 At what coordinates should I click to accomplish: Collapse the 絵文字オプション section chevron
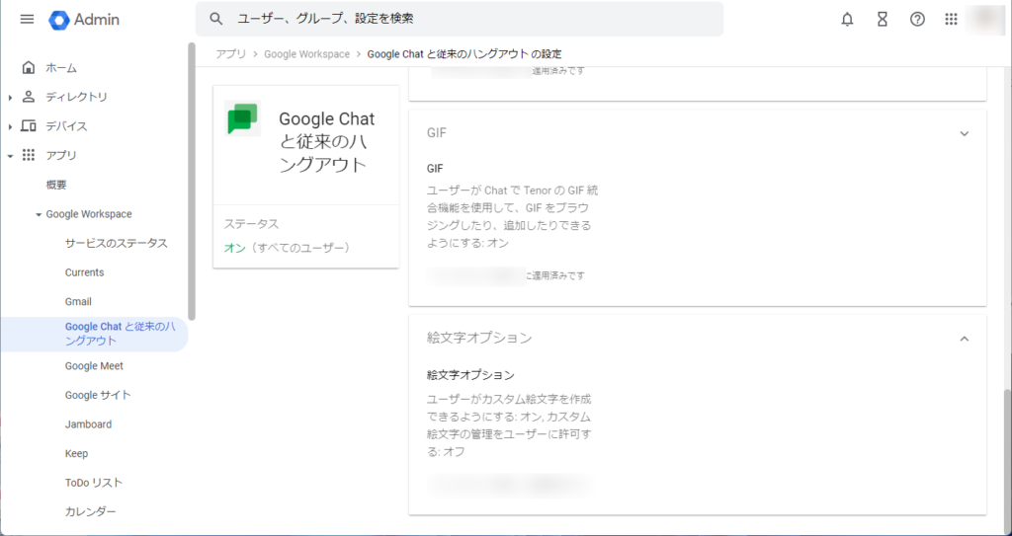tap(965, 339)
